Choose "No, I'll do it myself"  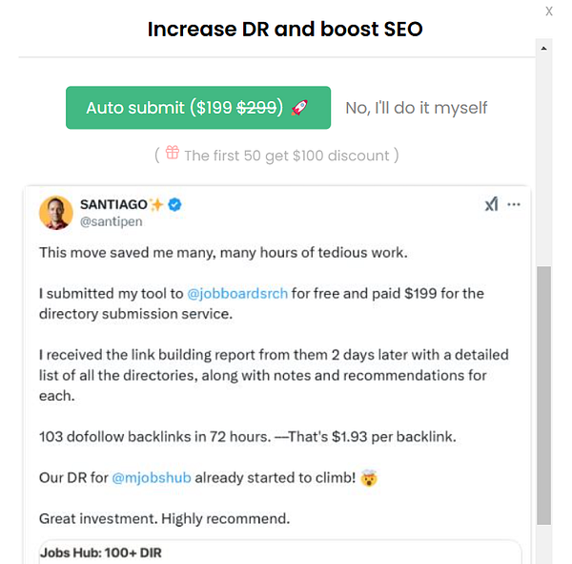pos(417,108)
